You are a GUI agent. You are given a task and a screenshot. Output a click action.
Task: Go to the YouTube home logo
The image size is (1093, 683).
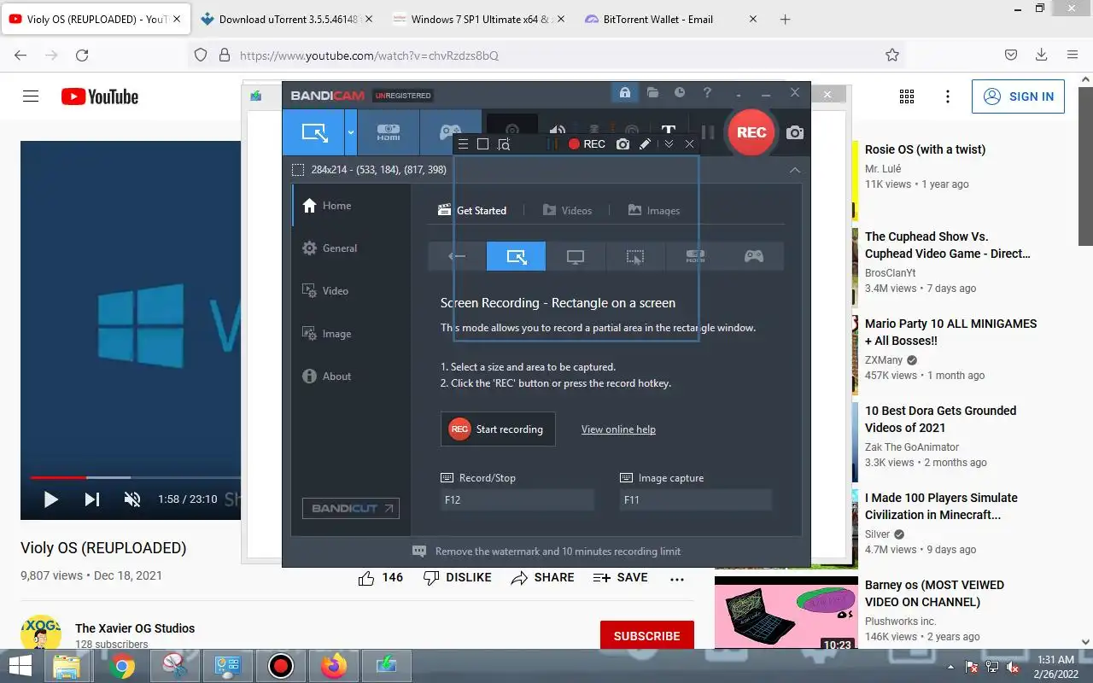click(100, 96)
